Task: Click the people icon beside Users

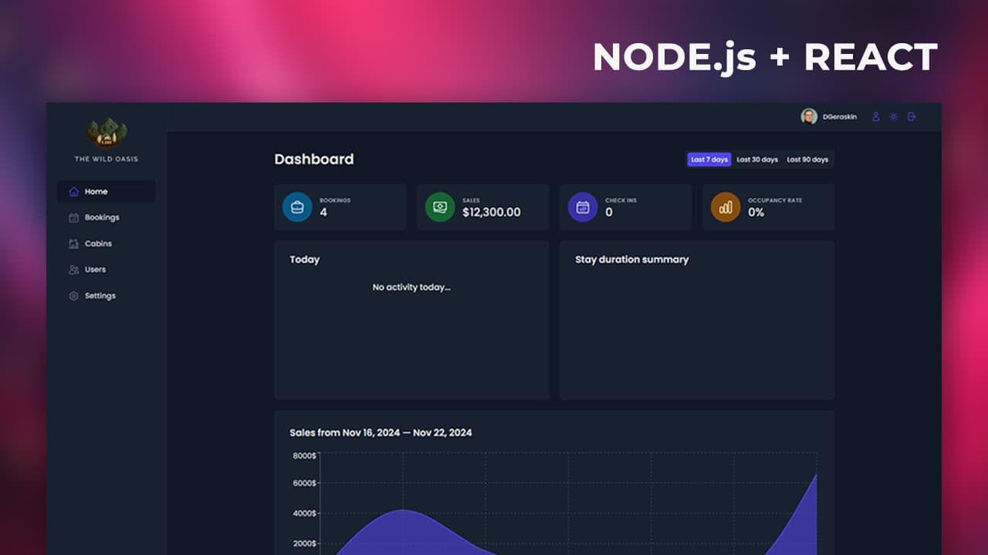Action: [x=74, y=270]
